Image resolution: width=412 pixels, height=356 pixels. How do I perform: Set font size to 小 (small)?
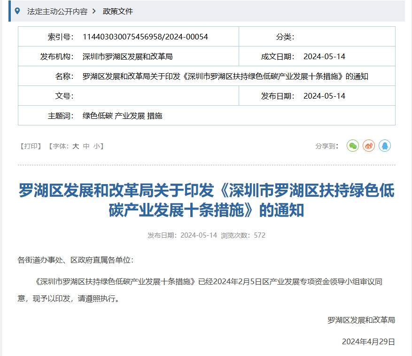(96, 146)
